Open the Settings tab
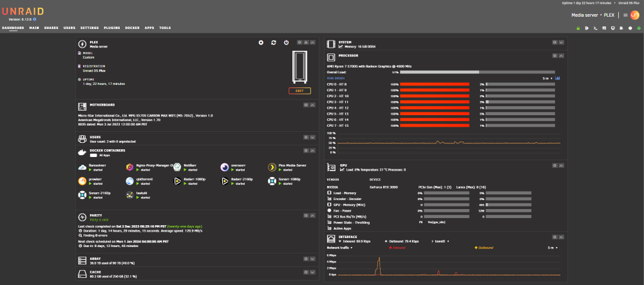644x285 pixels. tap(90, 28)
